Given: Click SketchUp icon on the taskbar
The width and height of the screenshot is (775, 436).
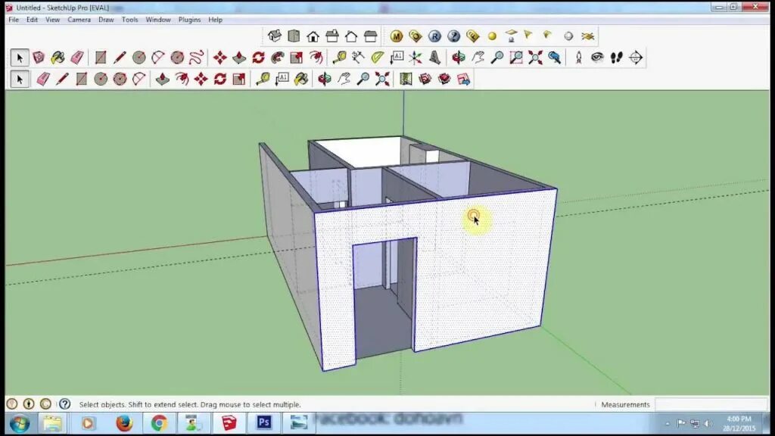Looking at the screenshot, I should tap(229, 423).
